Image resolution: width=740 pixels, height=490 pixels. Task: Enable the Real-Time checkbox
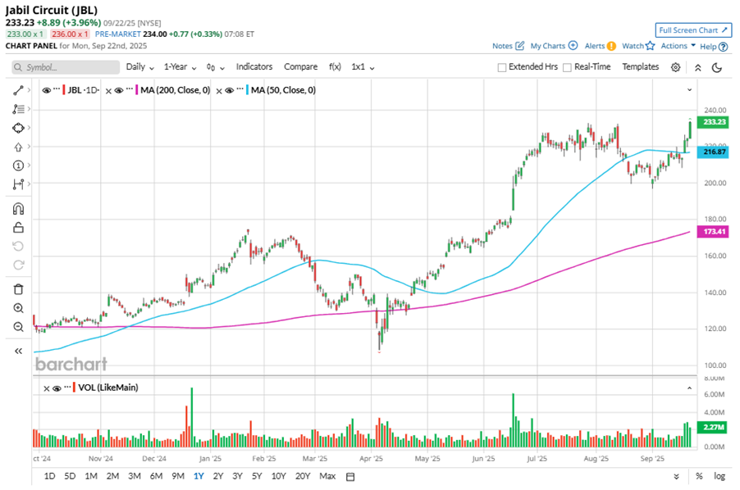point(567,67)
